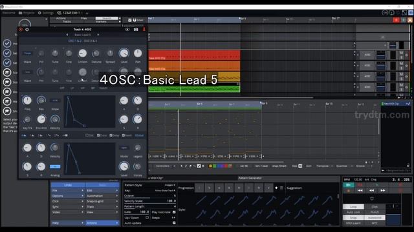Click the filter Freq knob in 4OSC

pyautogui.click(x=27, y=101)
